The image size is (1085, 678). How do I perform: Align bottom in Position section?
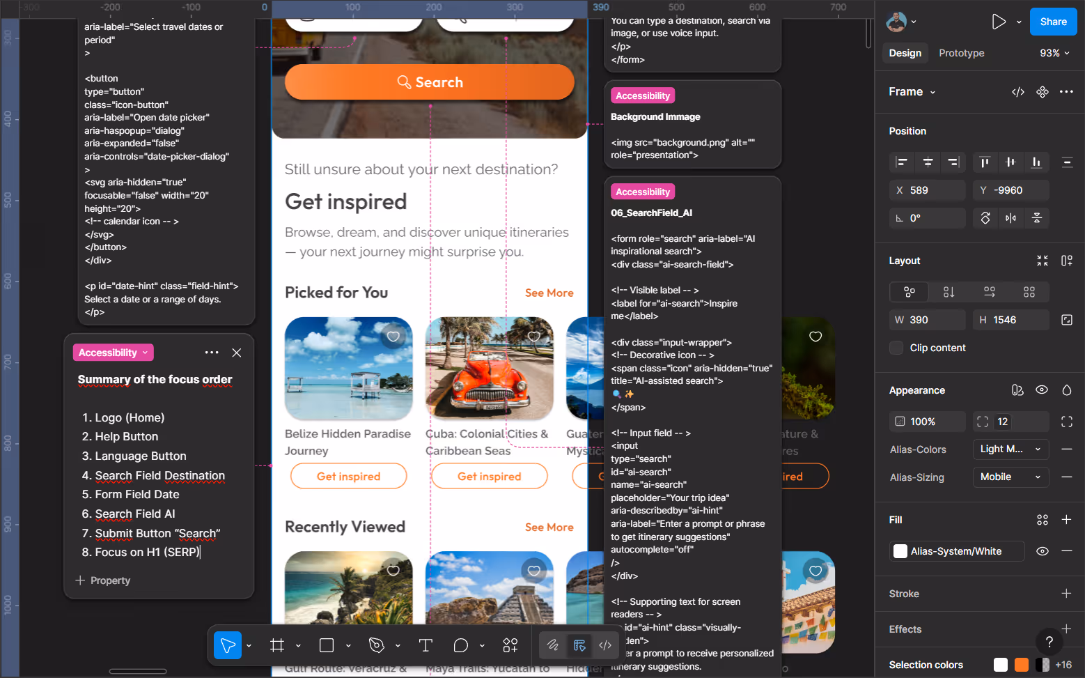(1036, 162)
